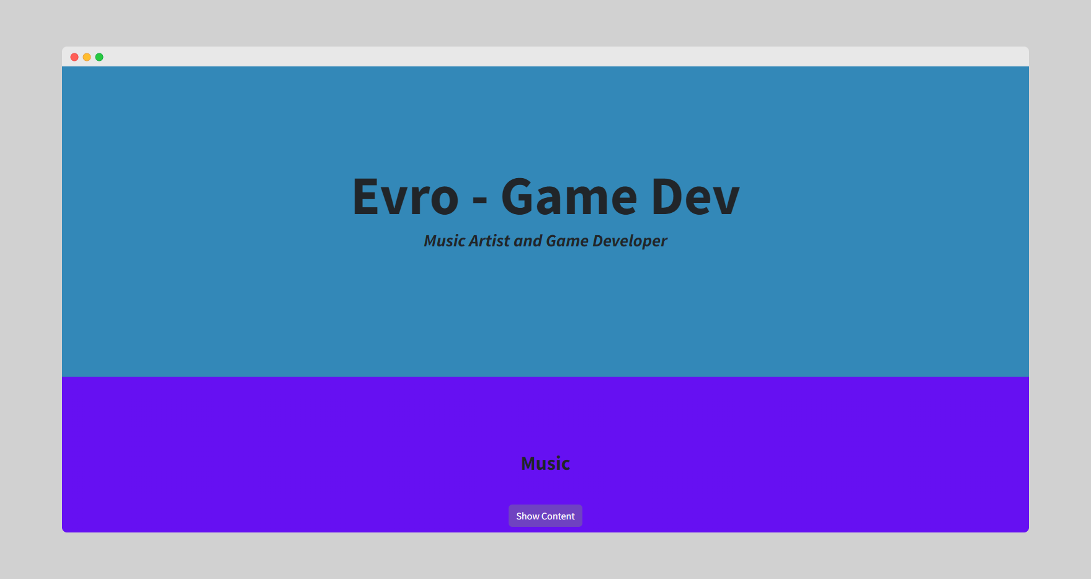The image size is (1091, 579).
Task: Close the window with the red button
Action: pos(74,57)
